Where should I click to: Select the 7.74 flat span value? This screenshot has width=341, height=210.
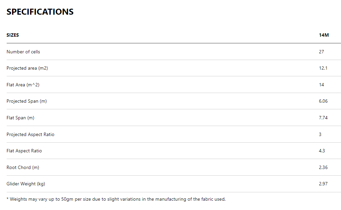tap(323, 118)
